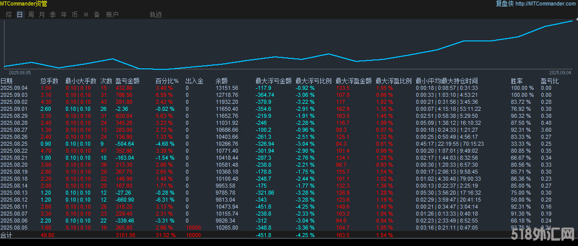The image size is (578, 246).
Task: Select the 2025.08.25 row date
Action: pyautogui.click(x=14, y=144)
